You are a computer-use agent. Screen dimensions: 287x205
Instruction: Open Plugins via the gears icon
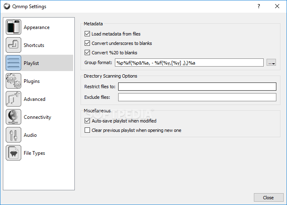click(13, 81)
